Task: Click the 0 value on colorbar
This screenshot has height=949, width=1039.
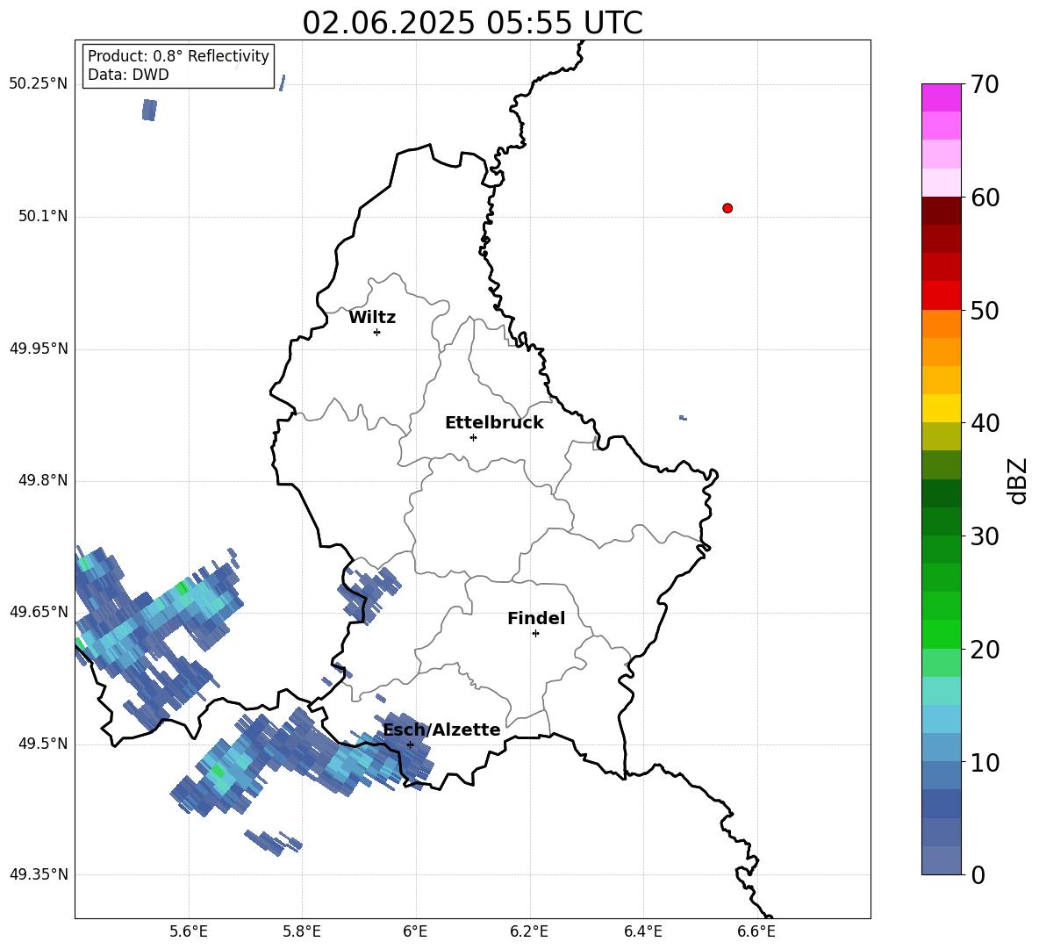Action: pos(978,874)
